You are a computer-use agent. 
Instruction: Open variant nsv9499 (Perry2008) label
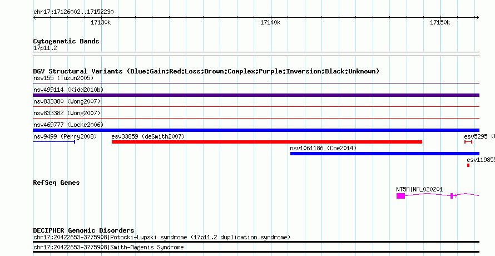pos(65,136)
